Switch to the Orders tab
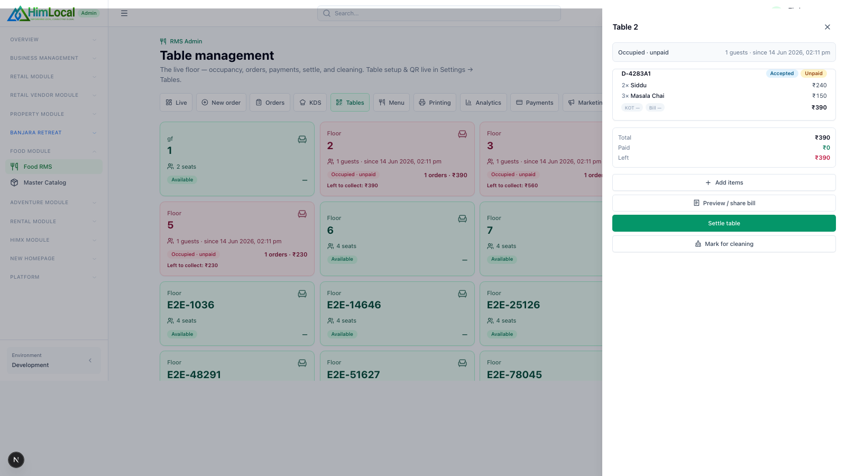846x476 pixels. pos(270,103)
